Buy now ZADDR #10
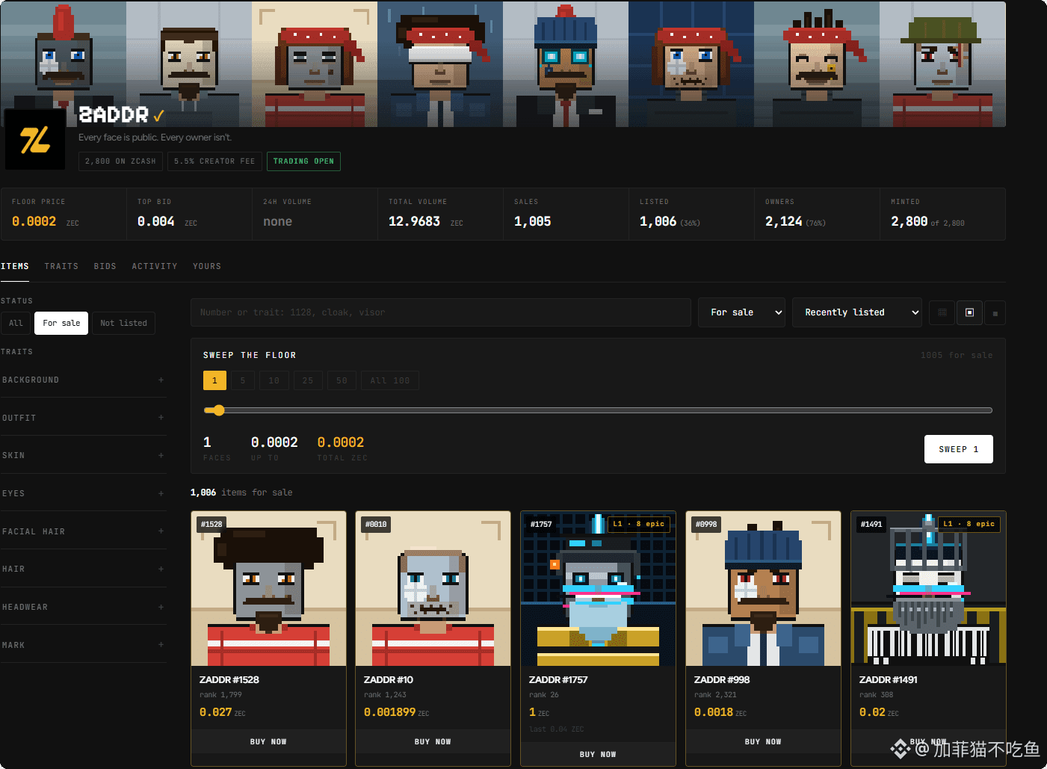The height and width of the screenshot is (769, 1047). pos(433,742)
